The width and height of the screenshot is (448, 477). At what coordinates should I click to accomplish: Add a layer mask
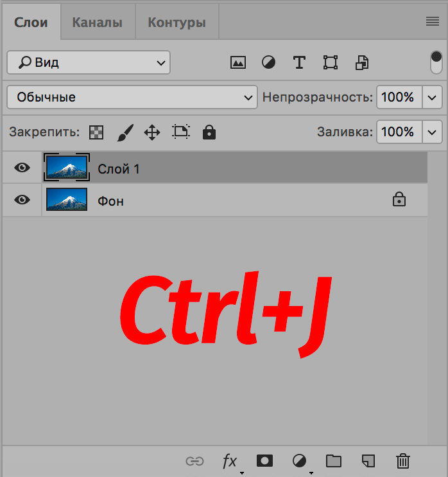coord(264,460)
